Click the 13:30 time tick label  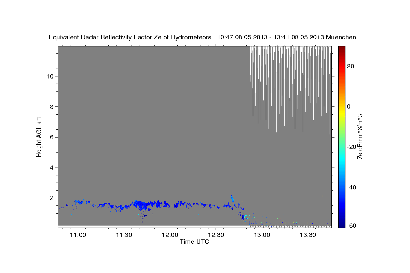point(307,235)
